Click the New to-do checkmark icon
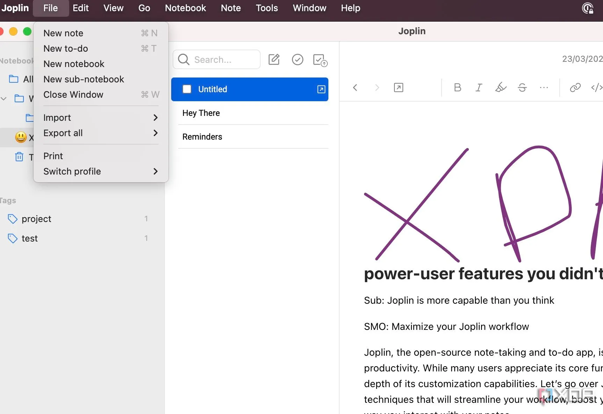 297,60
